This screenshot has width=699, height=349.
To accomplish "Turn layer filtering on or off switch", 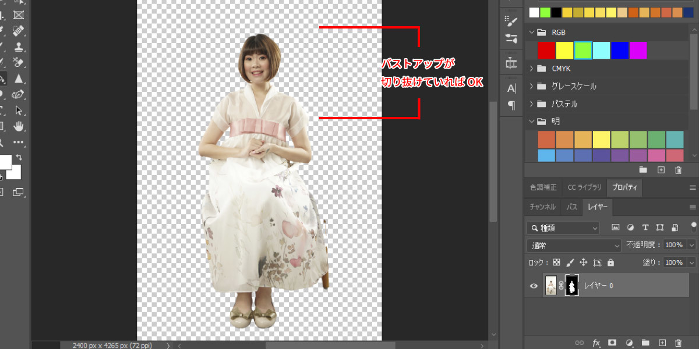I will pos(693,226).
